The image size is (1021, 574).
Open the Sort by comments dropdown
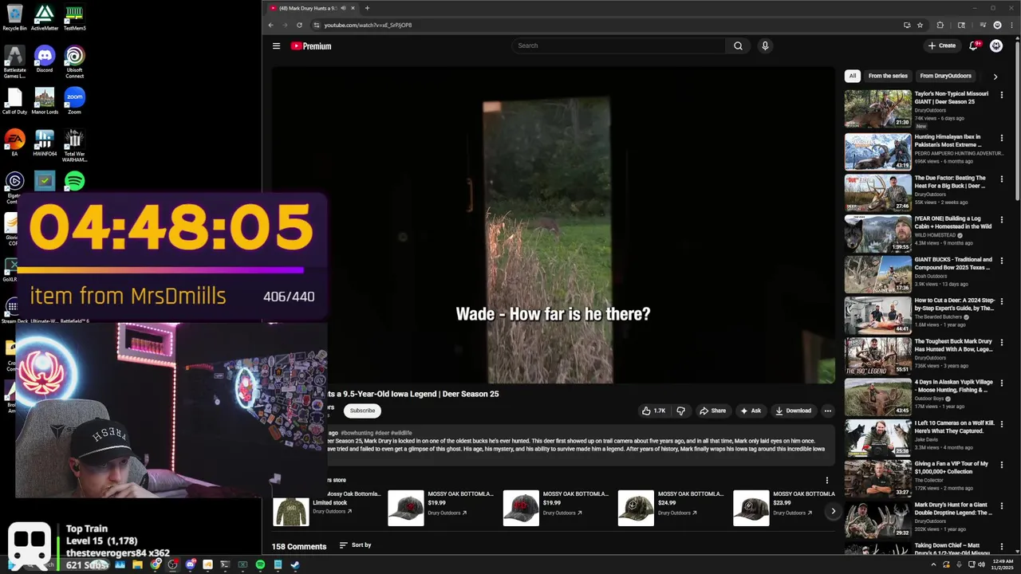pos(356,545)
